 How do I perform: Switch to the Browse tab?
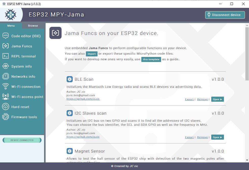tap(33, 26)
